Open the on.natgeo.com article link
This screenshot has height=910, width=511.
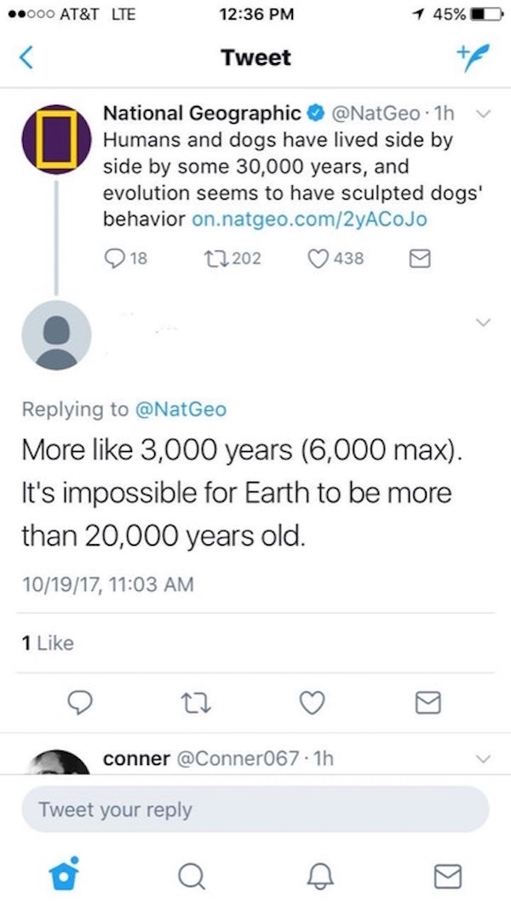coord(310,218)
